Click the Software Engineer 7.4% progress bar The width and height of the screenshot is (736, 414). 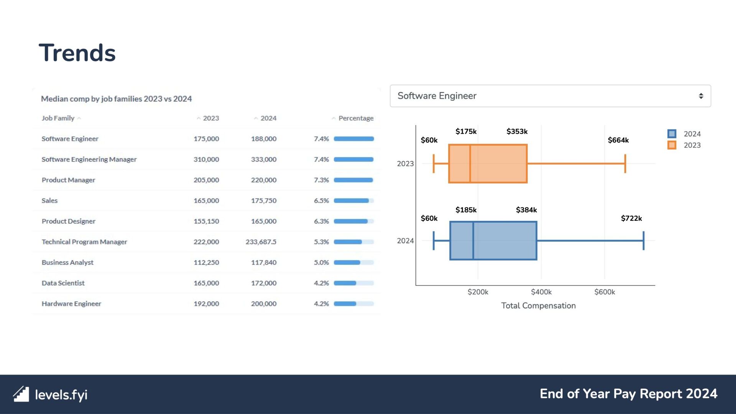[353, 139]
